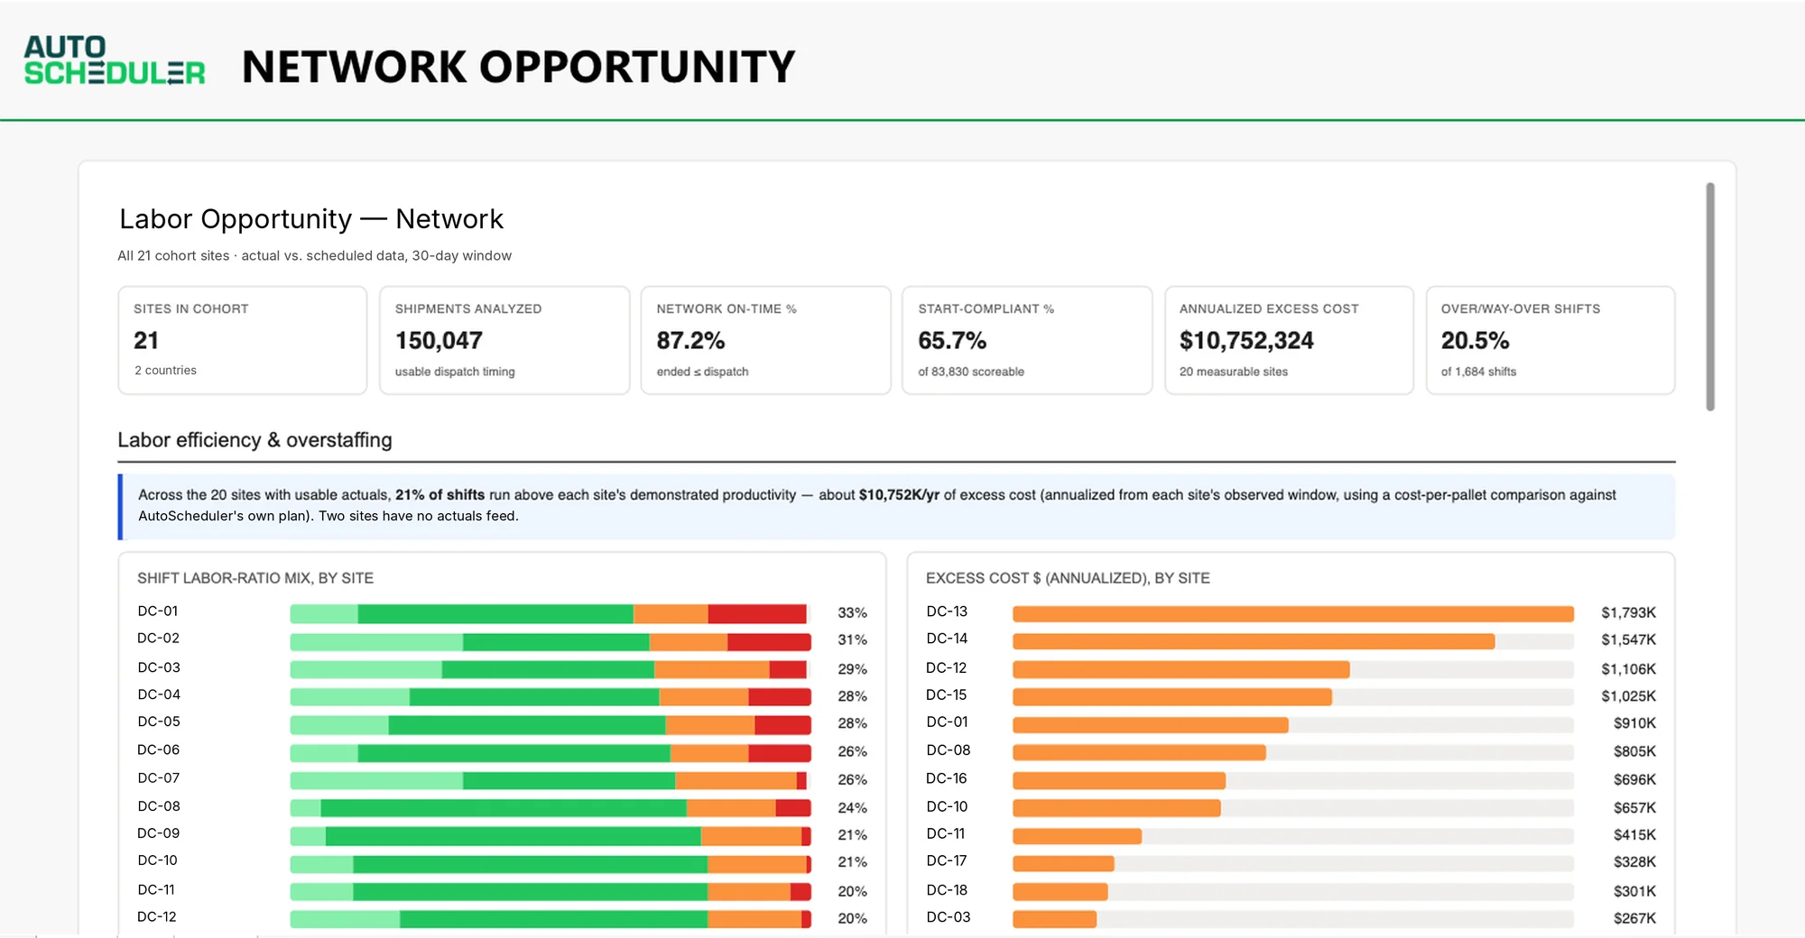
Task: Click the DC-13 excess cost bar
Action: click(1293, 614)
